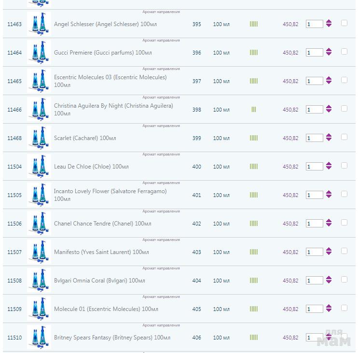
Task: Click stock indicator bars for Scarlet (Cacharel)
Action: coord(253,138)
